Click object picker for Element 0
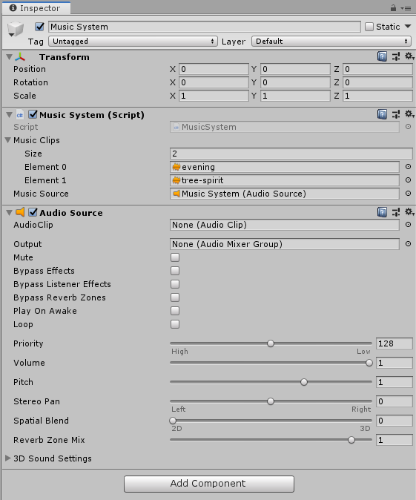Image resolution: width=416 pixels, height=500 pixels. click(x=408, y=167)
